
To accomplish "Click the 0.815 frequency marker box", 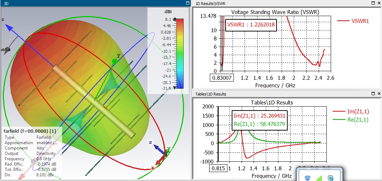I will pos(218,168).
